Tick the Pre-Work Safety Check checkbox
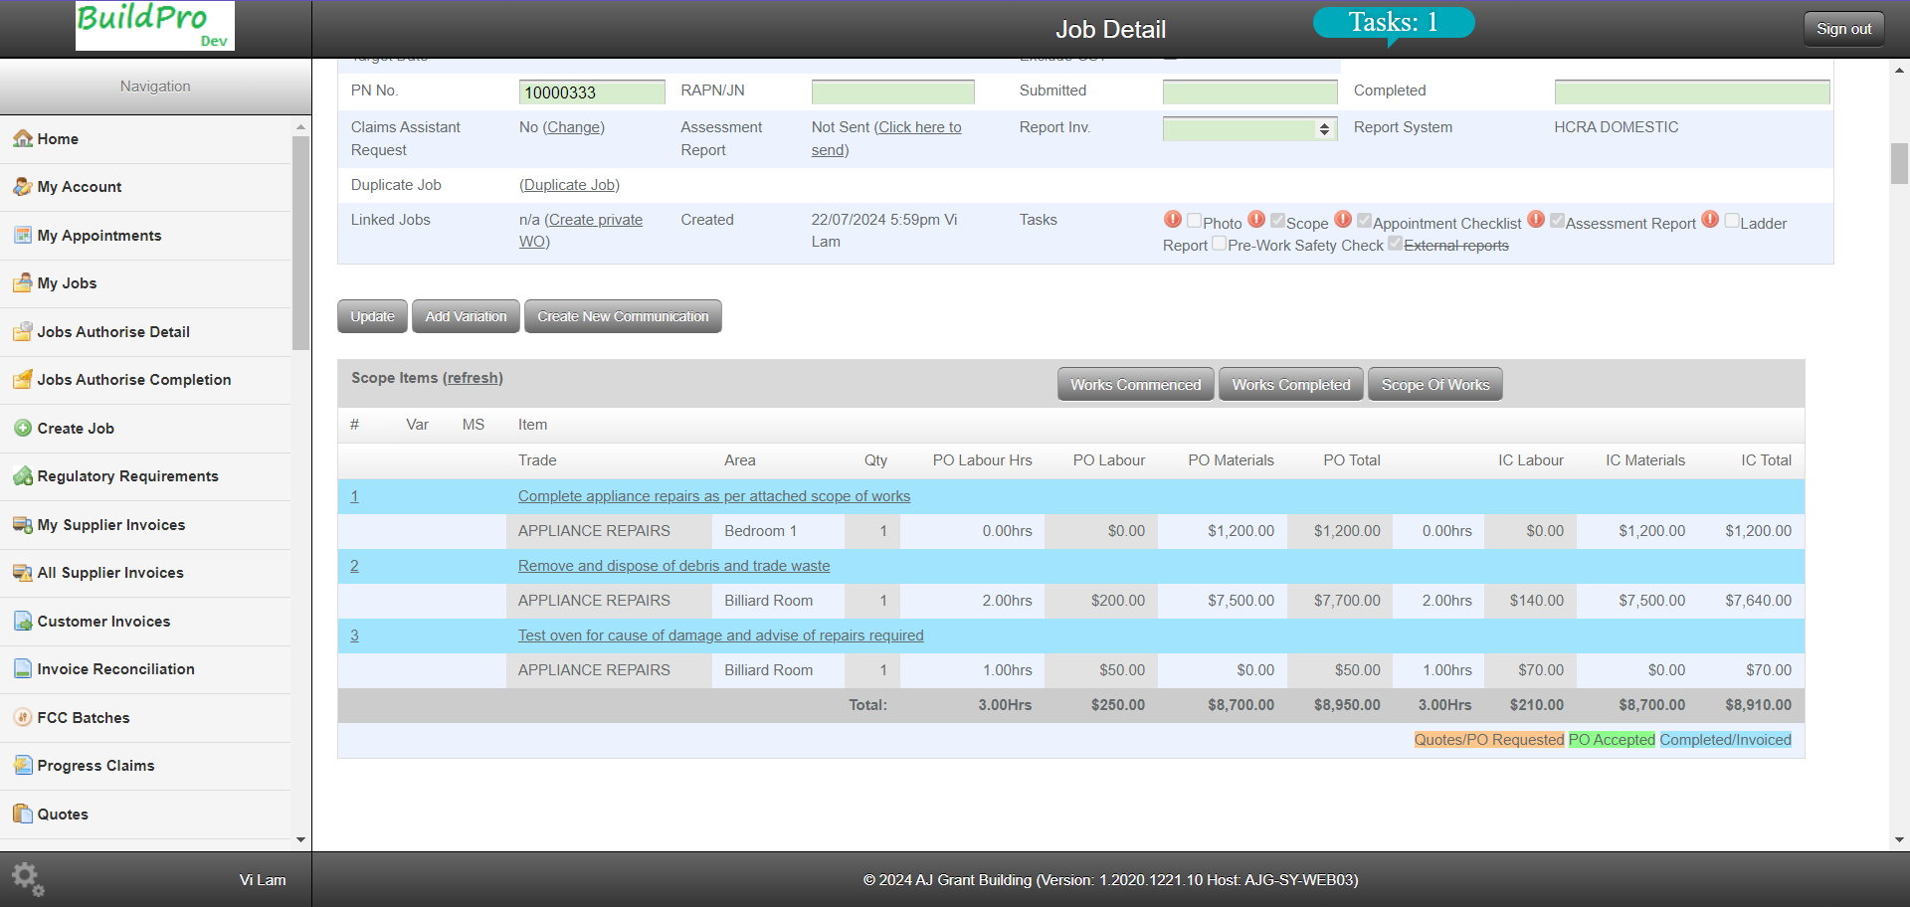This screenshot has width=1910, height=907. (x=1220, y=243)
